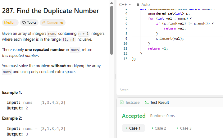Click the 'Example 1:' heading

click(x=12, y=93)
